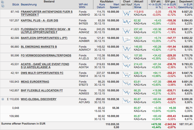Select WKN value '794814'

pos(83,76)
